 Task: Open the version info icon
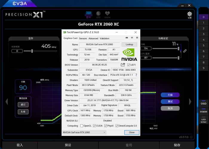point(191,137)
